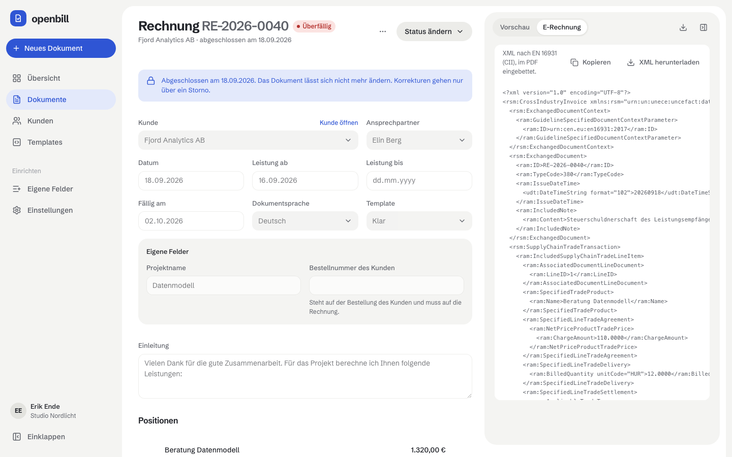Click the Einstellungen gear icon
The height and width of the screenshot is (457, 732).
pyautogui.click(x=17, y=210)
